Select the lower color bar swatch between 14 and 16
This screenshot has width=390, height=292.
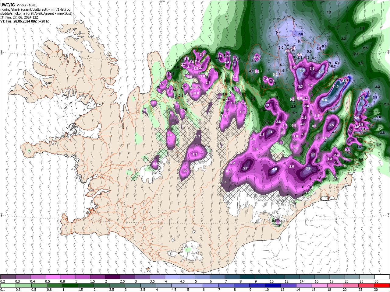coord(304,285)
